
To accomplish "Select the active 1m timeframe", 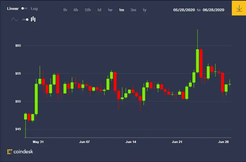I will [x=121, y=10].
